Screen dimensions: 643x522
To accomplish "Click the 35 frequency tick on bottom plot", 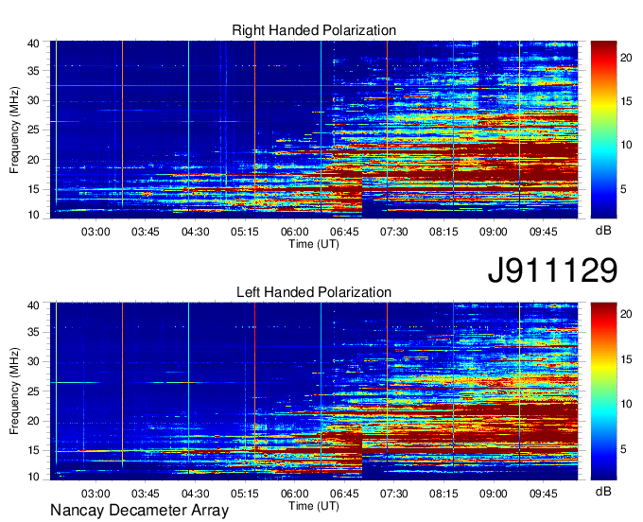I will 34,332.
